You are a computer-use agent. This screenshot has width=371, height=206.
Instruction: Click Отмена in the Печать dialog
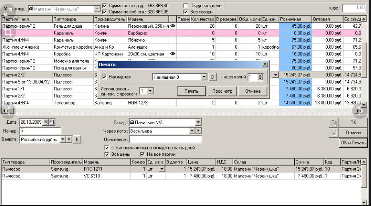coord(253,91)
